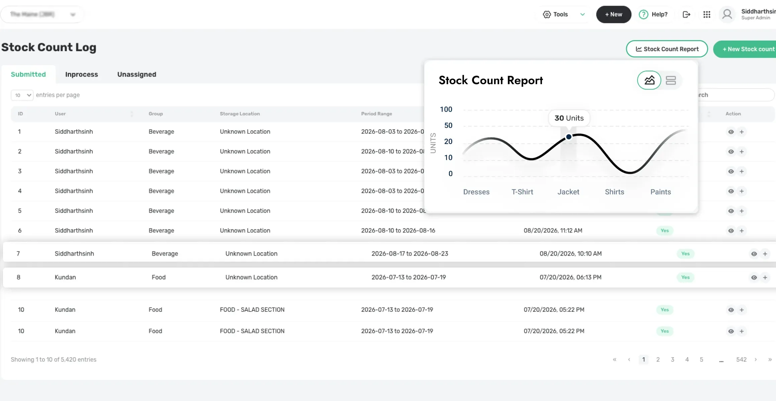Click the user avatar icon
This screenshot has width=776, height=401.
click(x=727, y=14)
